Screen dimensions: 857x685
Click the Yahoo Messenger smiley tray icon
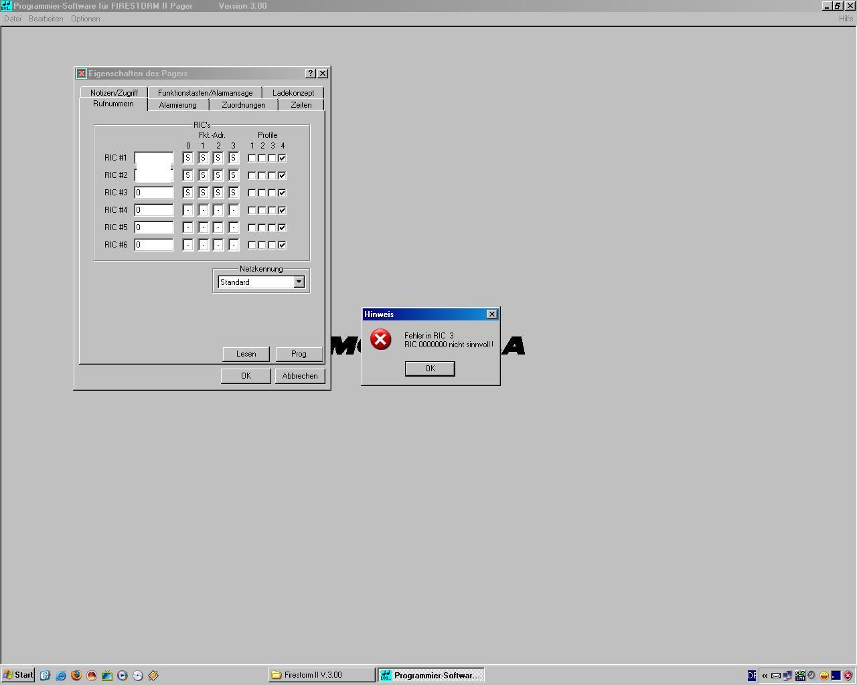(824, 676)
